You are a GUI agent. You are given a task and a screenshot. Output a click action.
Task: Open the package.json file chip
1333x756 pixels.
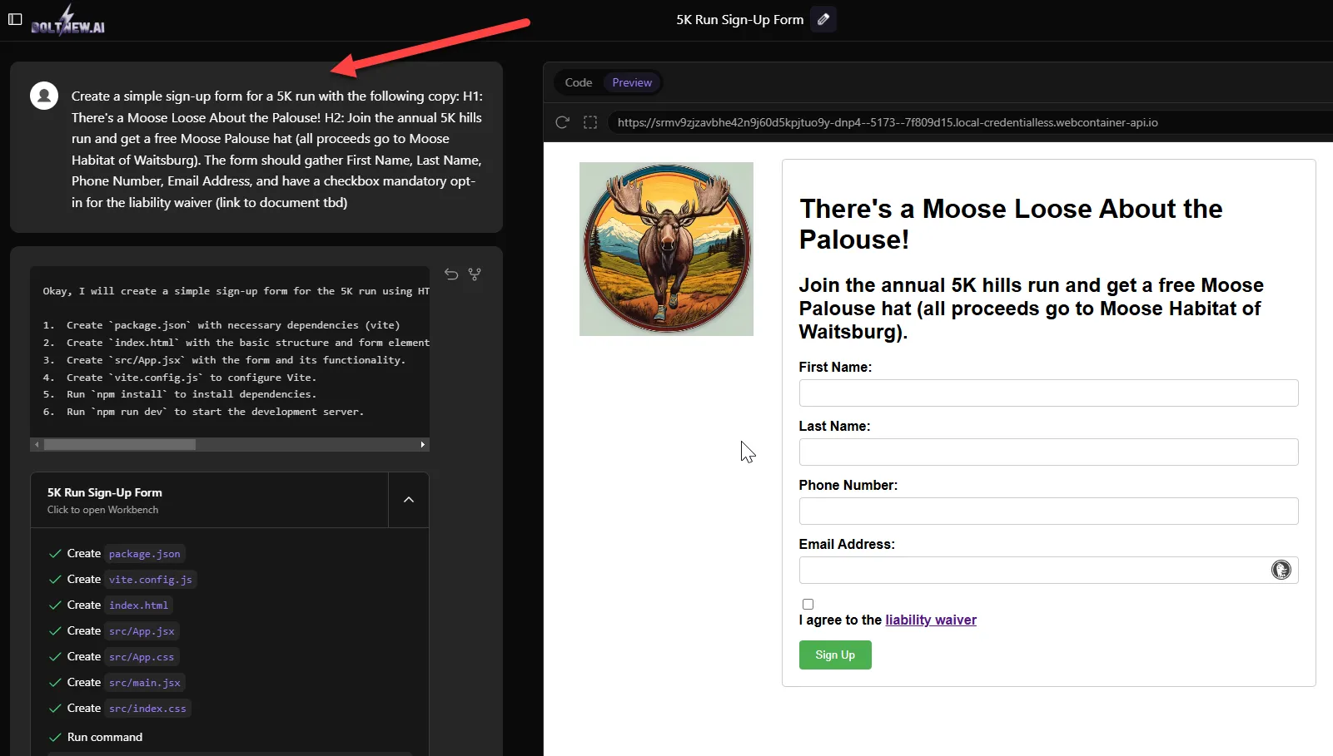[x=145, y=554]
